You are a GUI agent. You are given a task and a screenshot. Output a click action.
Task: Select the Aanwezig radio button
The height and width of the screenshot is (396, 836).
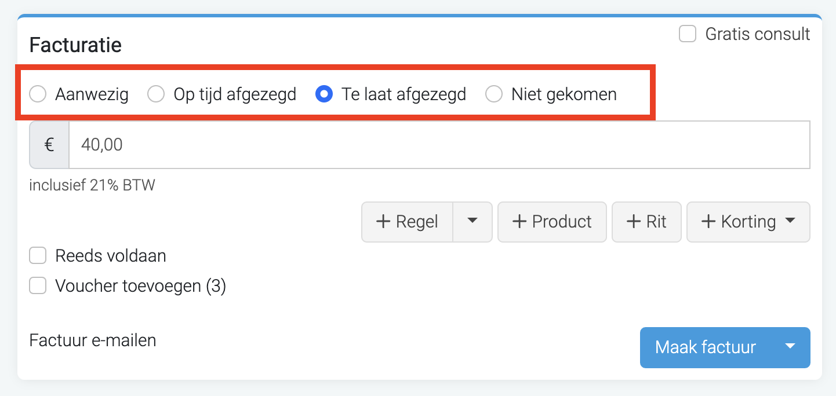click(x=38, y=94)
